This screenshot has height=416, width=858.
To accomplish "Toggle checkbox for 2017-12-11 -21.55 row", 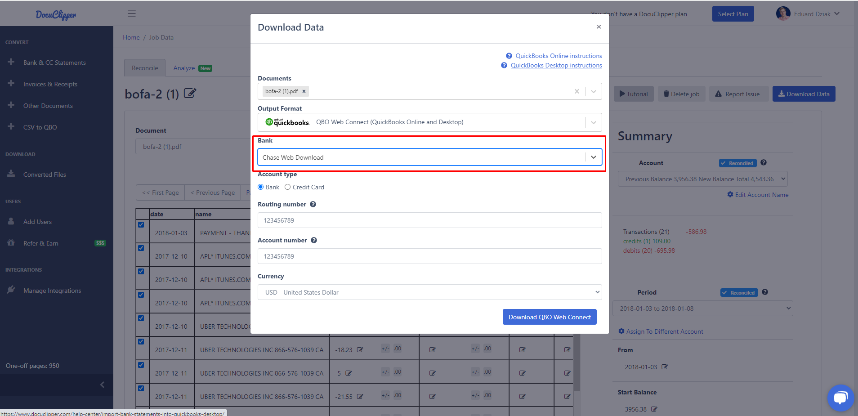I will click(x=141, y=388).
